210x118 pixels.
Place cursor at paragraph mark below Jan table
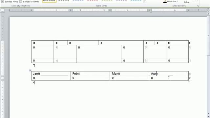coord(34,83)
